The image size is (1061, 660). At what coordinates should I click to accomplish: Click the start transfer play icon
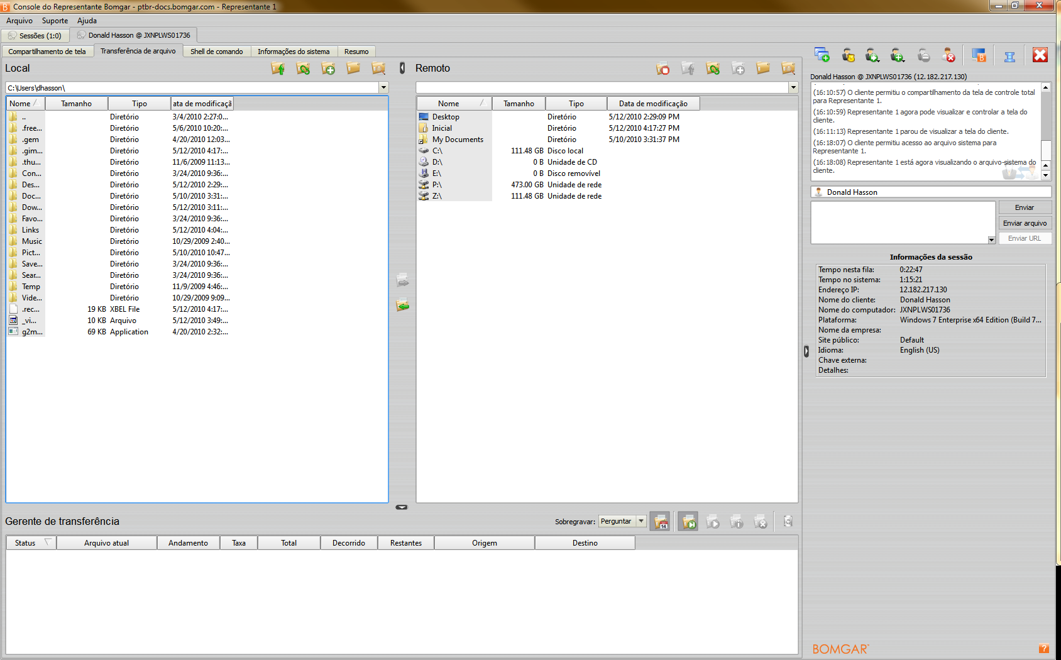pyautogui.click(x=713, y=521)
